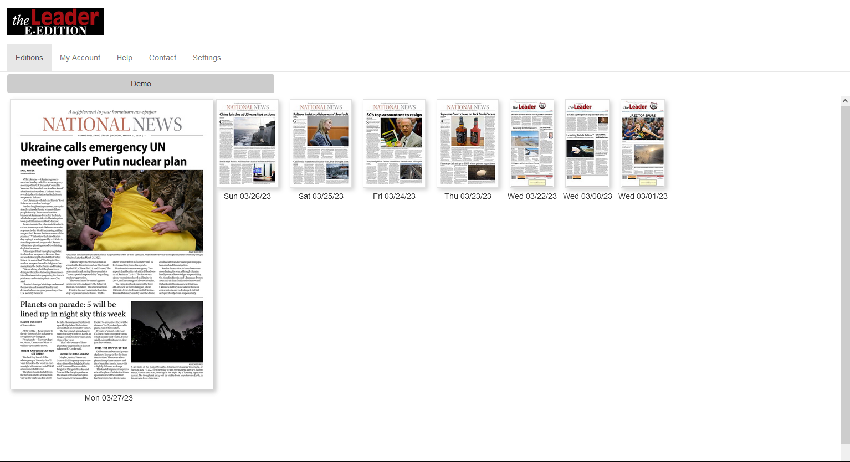The width and height of the screenshot is (850, 462).
Task: Click the vertical scrollbar track
Action: pyautogui.click(x=845, y=277)
